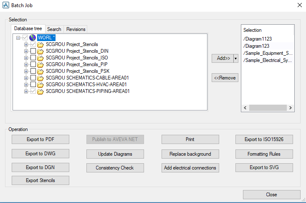The height and width of the screenshot is (203, 306).
Task: Click folder icon of SCGROU SCHEMATICS-CABLE-AREA01
Action: click(40, 78)
